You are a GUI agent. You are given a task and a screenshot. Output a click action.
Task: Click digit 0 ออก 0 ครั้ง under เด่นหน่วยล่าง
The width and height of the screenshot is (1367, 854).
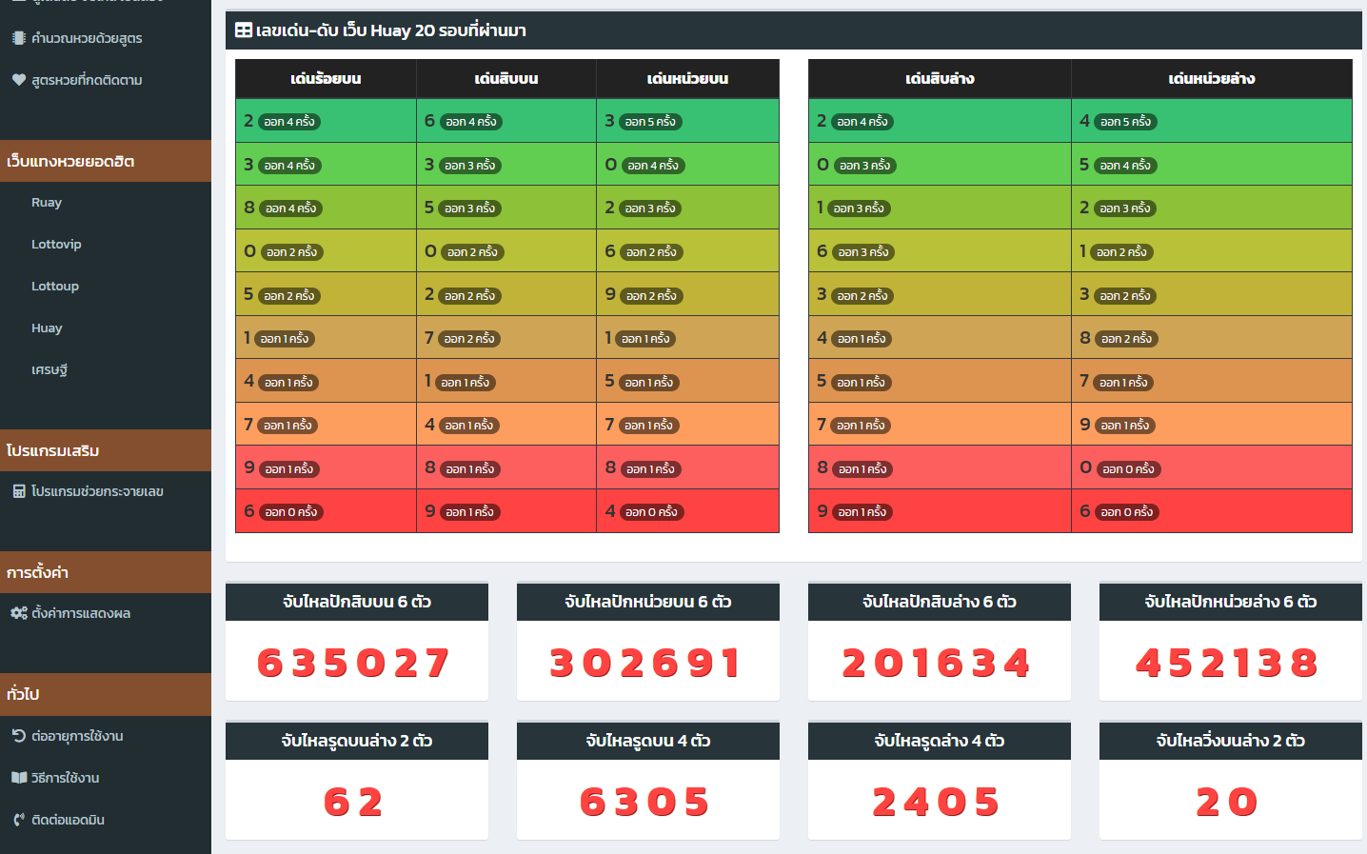click(x=1212, y=467)
